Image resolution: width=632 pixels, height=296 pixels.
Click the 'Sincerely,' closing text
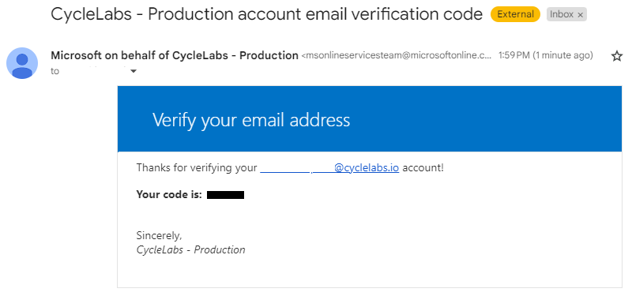pos(160,235)
